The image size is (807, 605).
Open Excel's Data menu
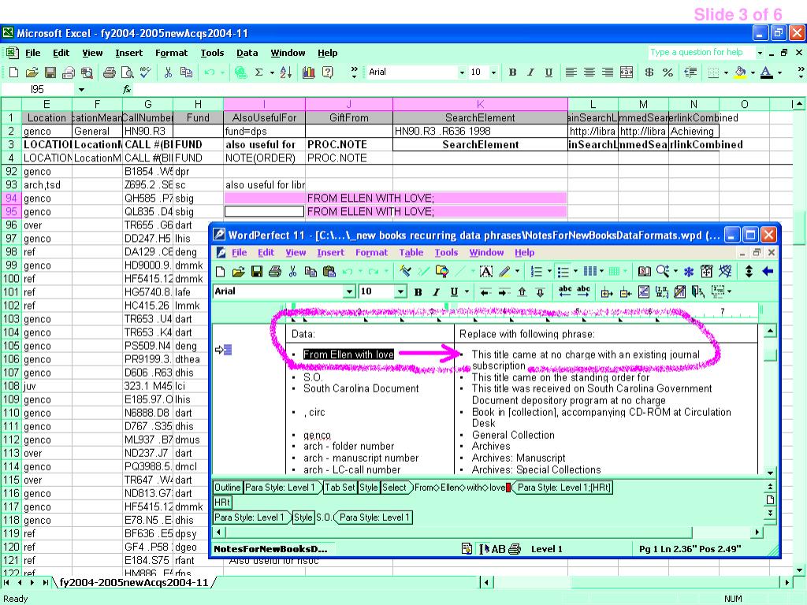[x=247, y=53]
